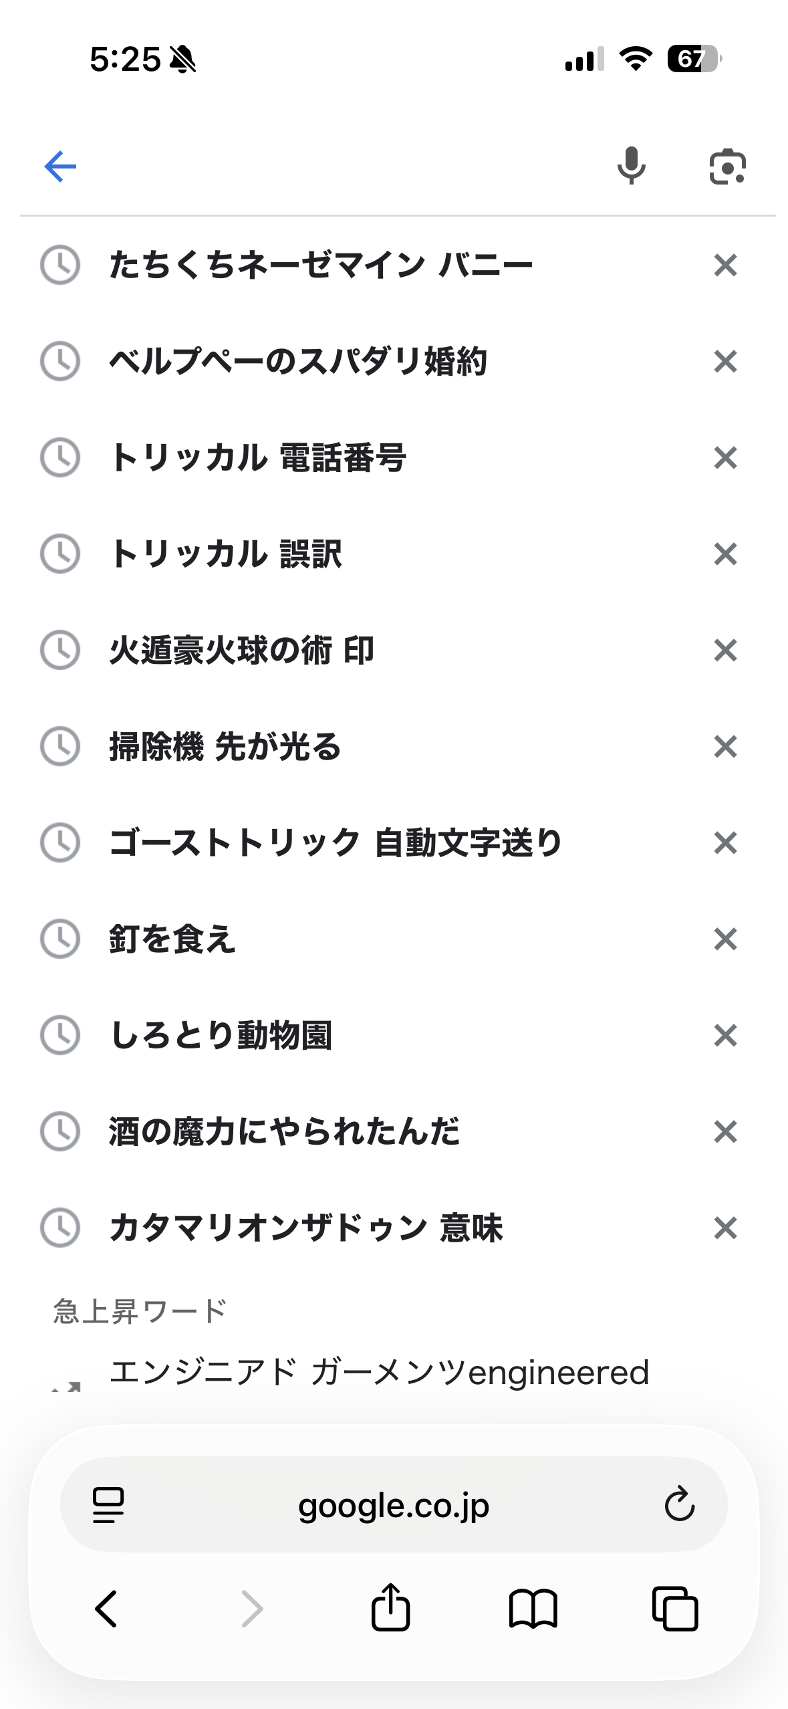788x1709 pixels.
Task: Tap the google.co.jp address bar
Action: [x=393, y=1505]
